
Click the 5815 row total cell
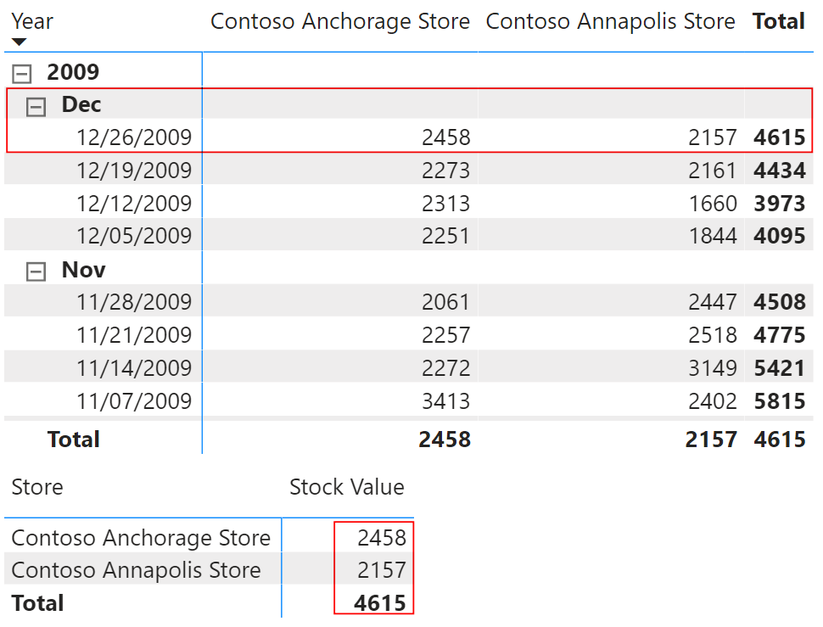(x=780, y=401)
